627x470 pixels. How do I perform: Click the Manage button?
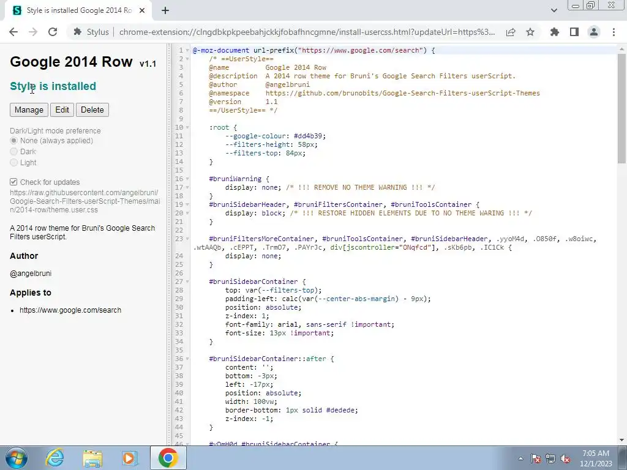[29, 110]
